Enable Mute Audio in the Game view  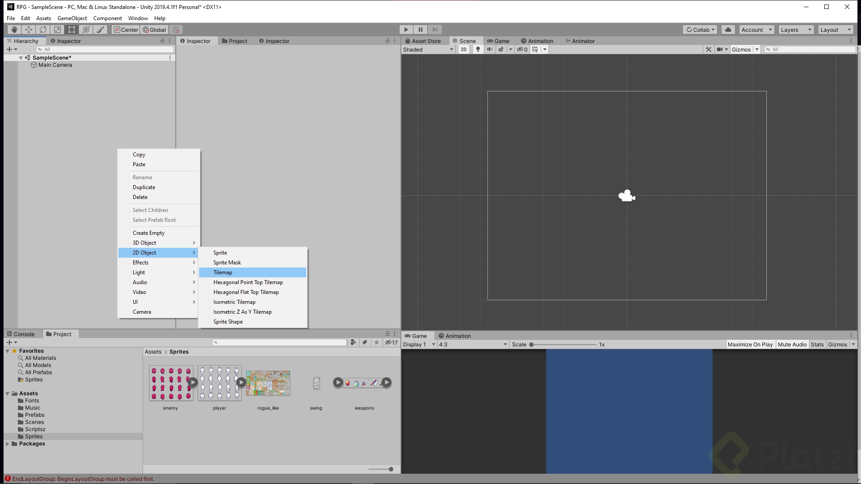[792, 344]
